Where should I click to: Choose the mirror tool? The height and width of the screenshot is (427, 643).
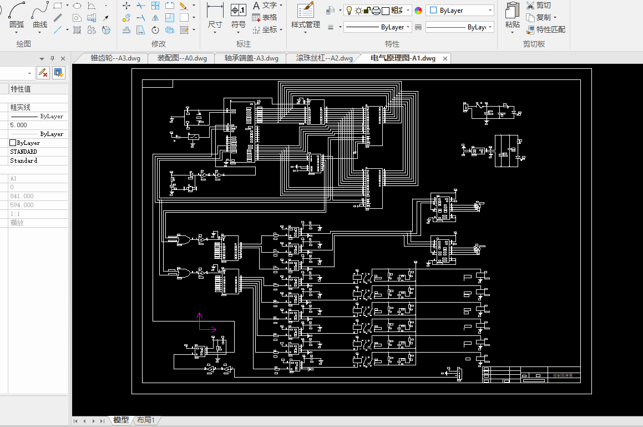click(x=155, y=18)
